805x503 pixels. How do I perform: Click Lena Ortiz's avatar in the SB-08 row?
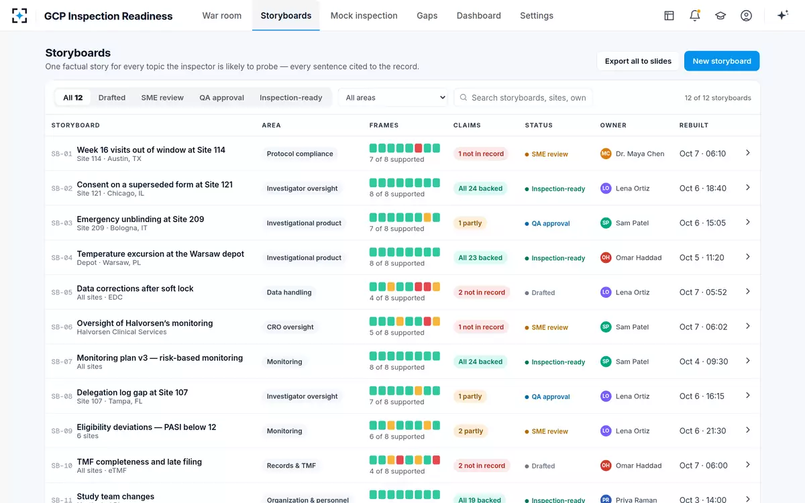[606, 396]
